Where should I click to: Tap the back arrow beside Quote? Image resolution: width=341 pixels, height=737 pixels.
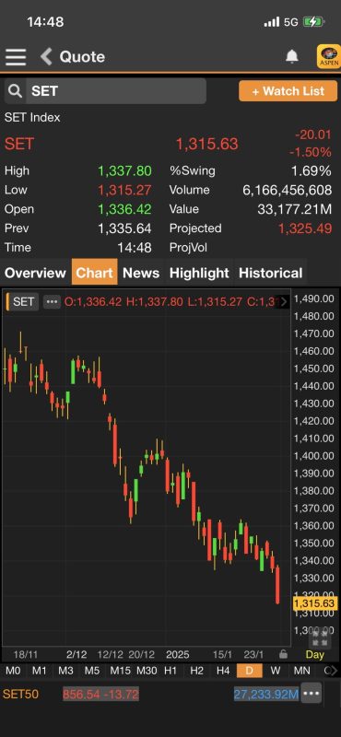click(x=46, y=57)
